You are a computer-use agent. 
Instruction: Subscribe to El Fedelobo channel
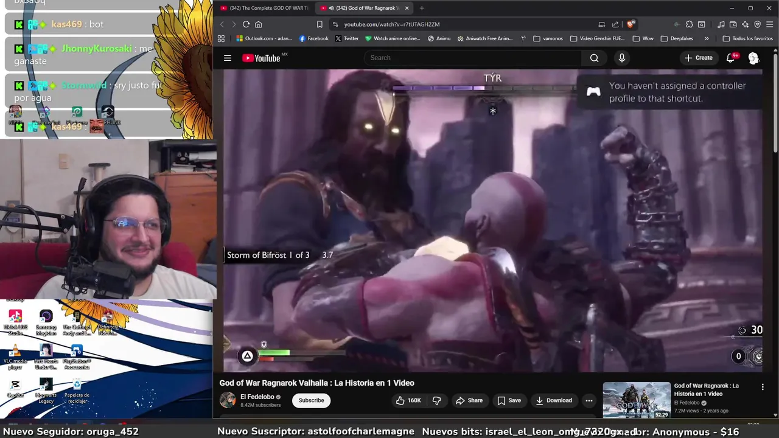(x=311, y=400)
